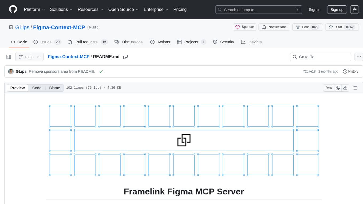Open the commit author GLips link
This screenshot has width=363, height=204.
click(x=21, y=72)
